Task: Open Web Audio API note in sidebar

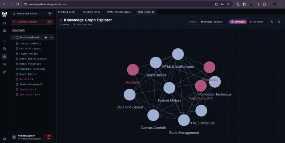Action: pos(29,94)
